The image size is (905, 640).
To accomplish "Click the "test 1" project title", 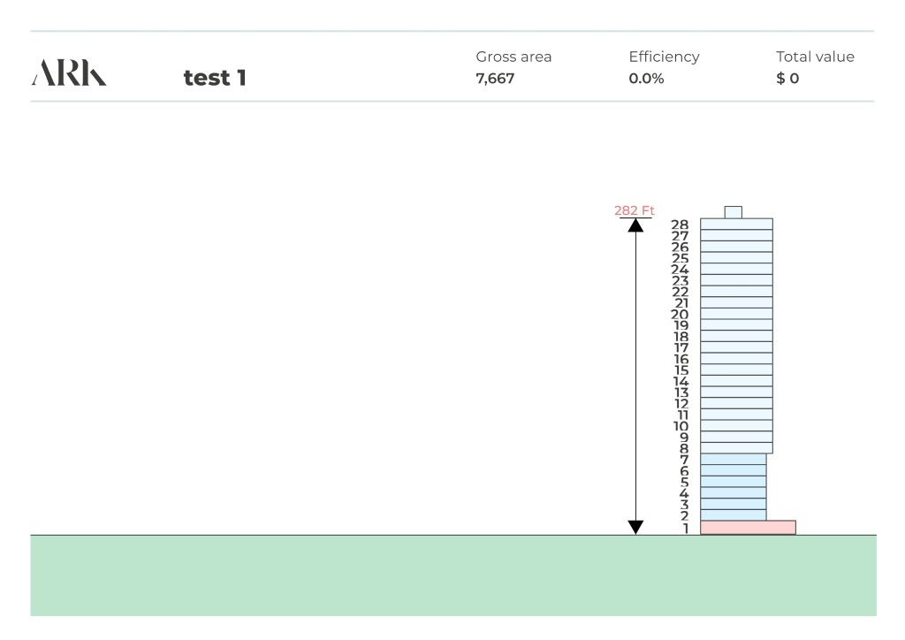I will tap(215, 78).
